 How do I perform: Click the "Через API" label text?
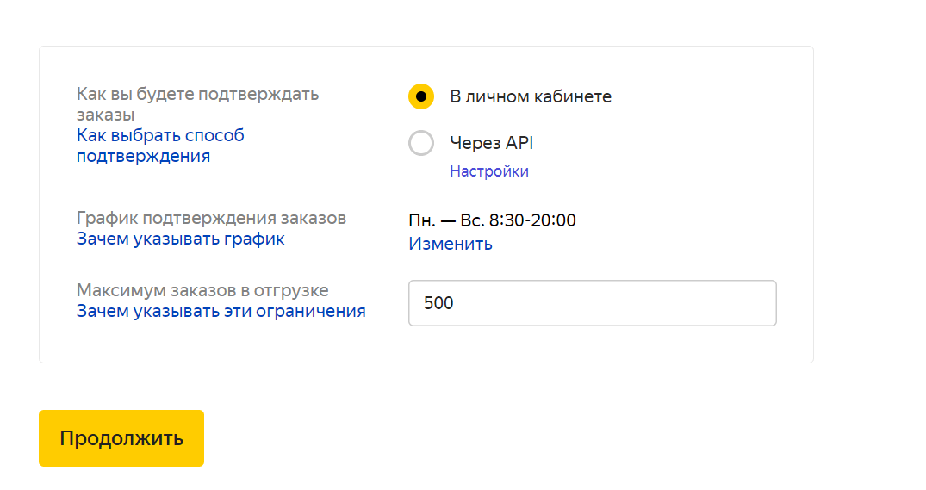491,143
